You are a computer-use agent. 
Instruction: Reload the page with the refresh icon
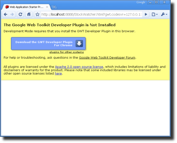(20, 14)
